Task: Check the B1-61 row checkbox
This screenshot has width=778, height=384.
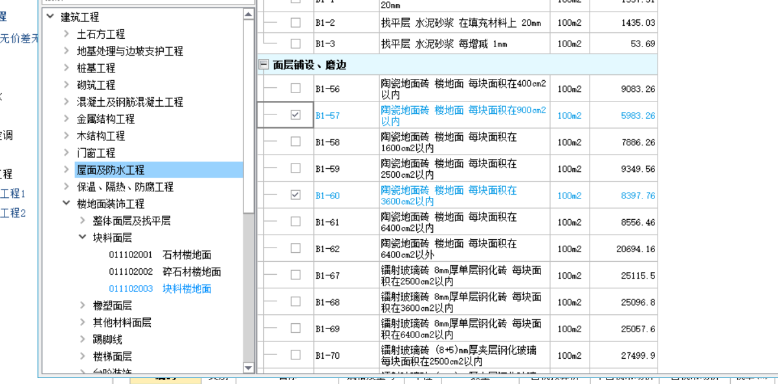Action: click(295, 222)
